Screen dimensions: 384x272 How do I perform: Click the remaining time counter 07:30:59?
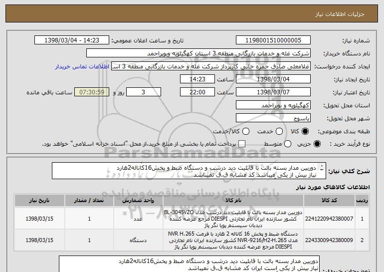point(92,92)
